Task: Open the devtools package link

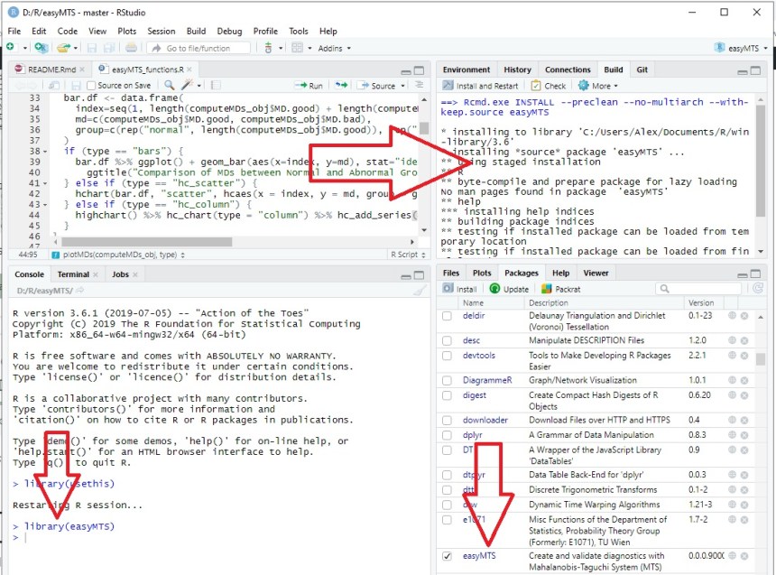Action: click(x=478, y=356)
